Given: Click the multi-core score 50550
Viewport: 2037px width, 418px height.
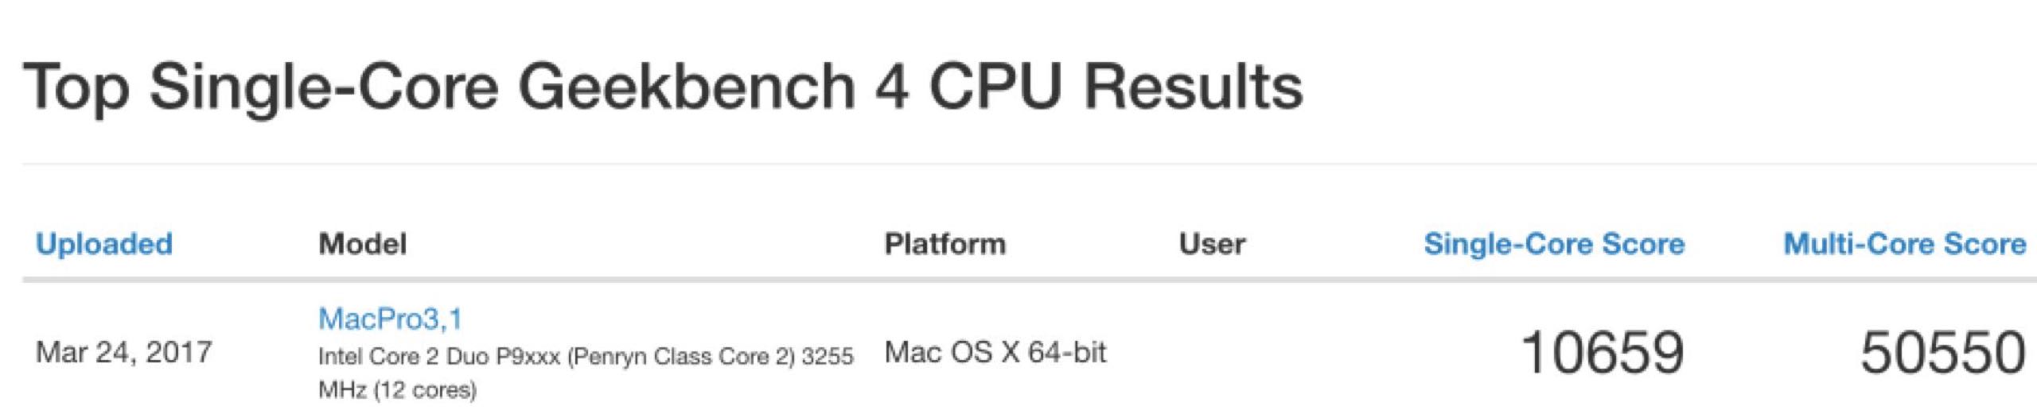Looking at the screenshot, I should point(1942,353).
